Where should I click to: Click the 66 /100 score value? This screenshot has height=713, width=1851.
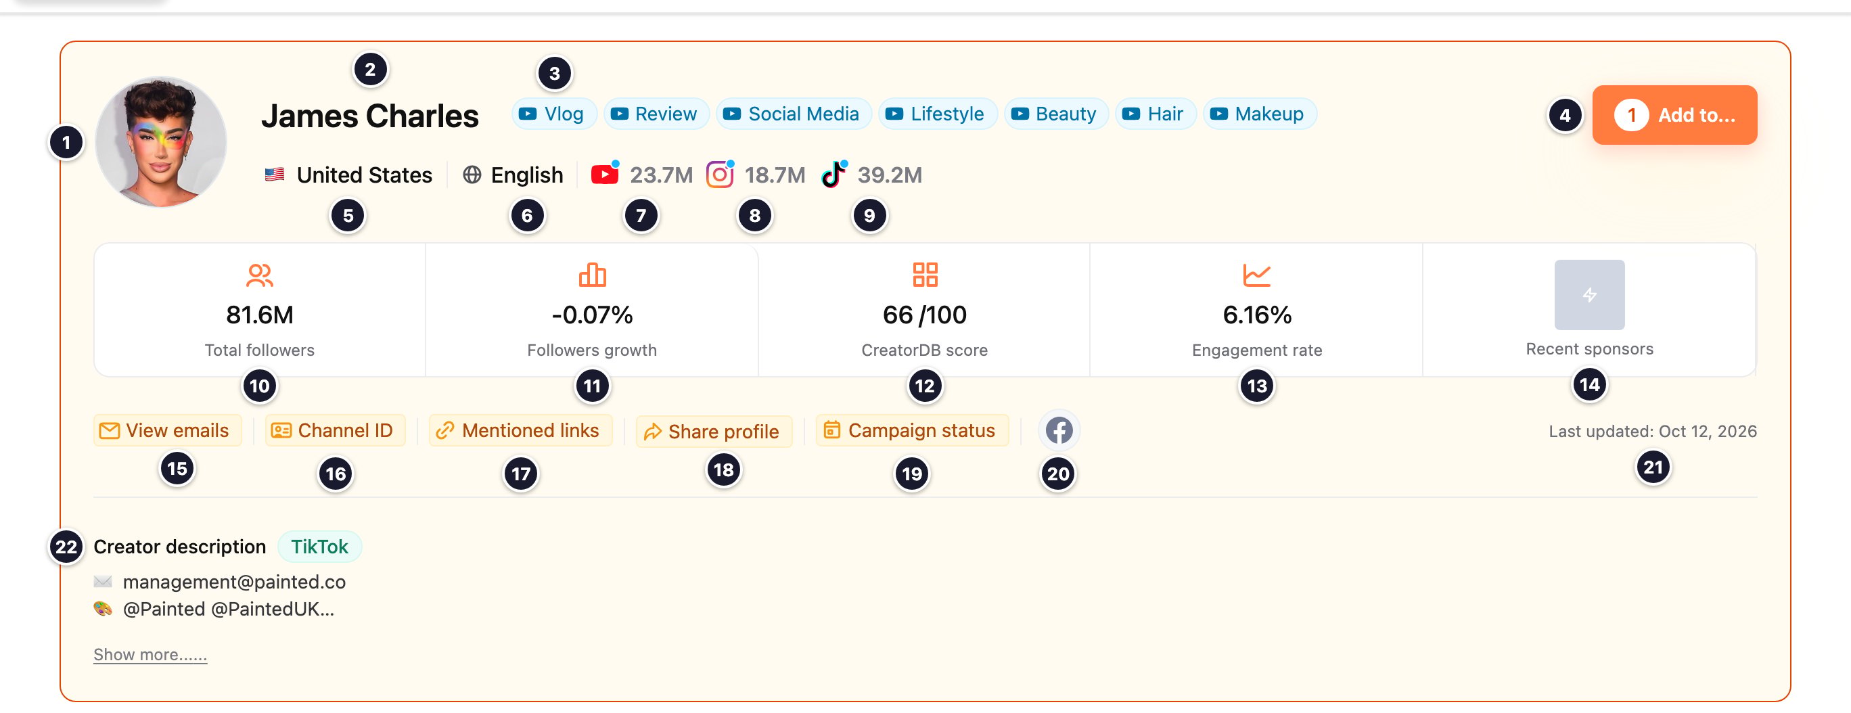[x=925, y=315]
